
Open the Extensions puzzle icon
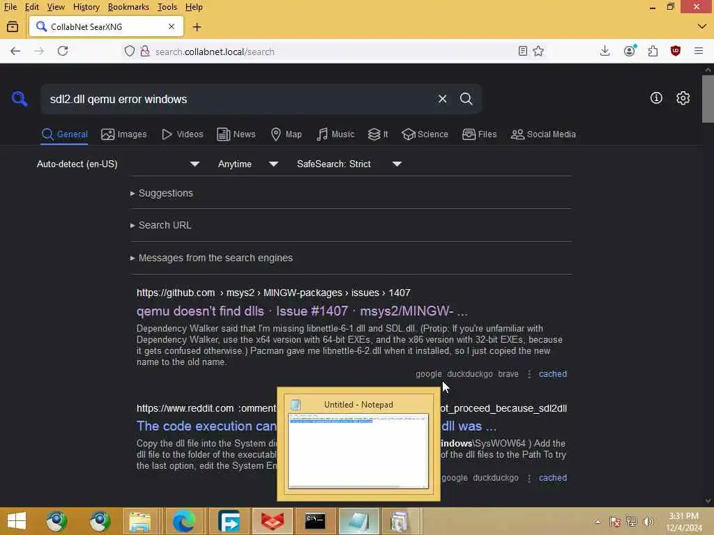coord(653,51)
